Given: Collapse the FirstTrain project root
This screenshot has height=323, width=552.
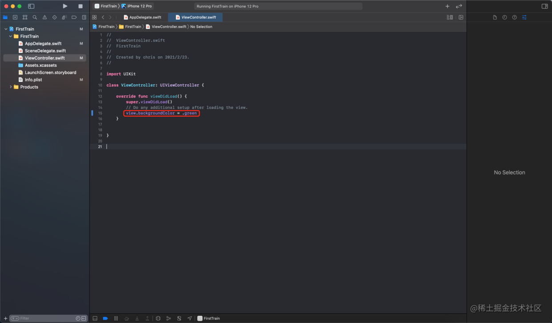Looking at the screenshot, I should (x=6, y=29).
